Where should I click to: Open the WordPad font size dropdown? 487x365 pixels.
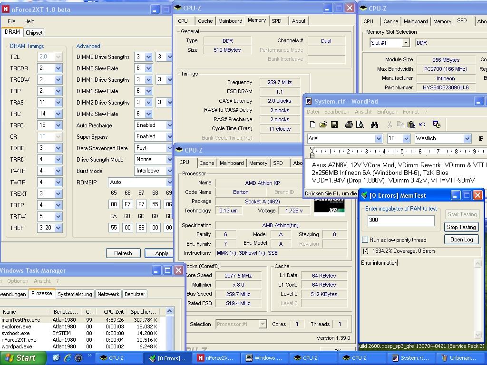click(x=406, y=138)
